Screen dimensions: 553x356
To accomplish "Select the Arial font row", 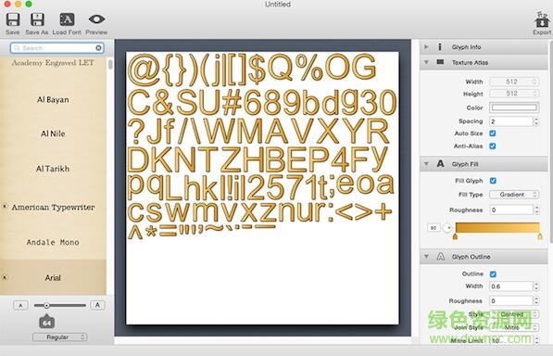I will pyautogui.click(x=53, y=278).
